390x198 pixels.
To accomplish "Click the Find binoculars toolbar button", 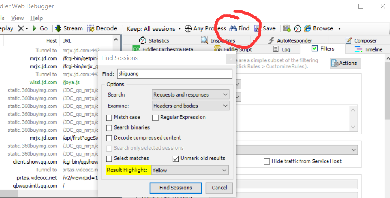I will click(x=239, y=28).
